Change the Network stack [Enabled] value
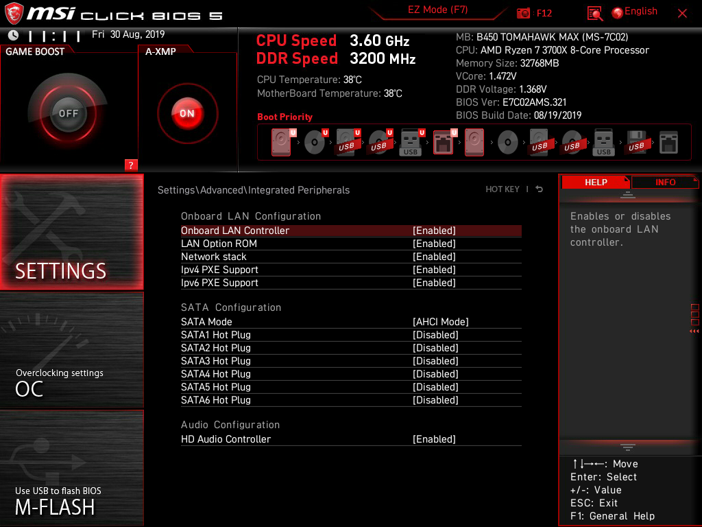This screenshot has width=702, height=527. coord(434,257)
